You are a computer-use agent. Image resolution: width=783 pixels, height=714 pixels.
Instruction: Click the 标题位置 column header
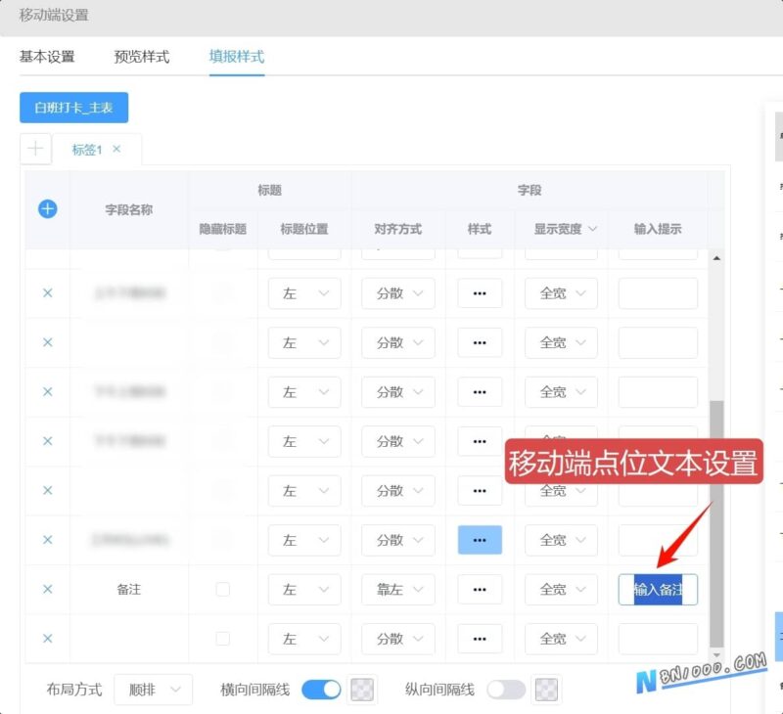point(304,229)
